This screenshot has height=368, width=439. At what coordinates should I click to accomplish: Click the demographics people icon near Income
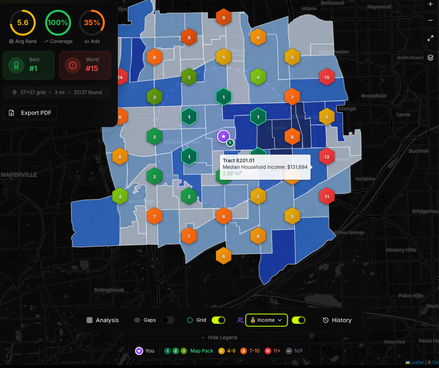tap(240, 320)
